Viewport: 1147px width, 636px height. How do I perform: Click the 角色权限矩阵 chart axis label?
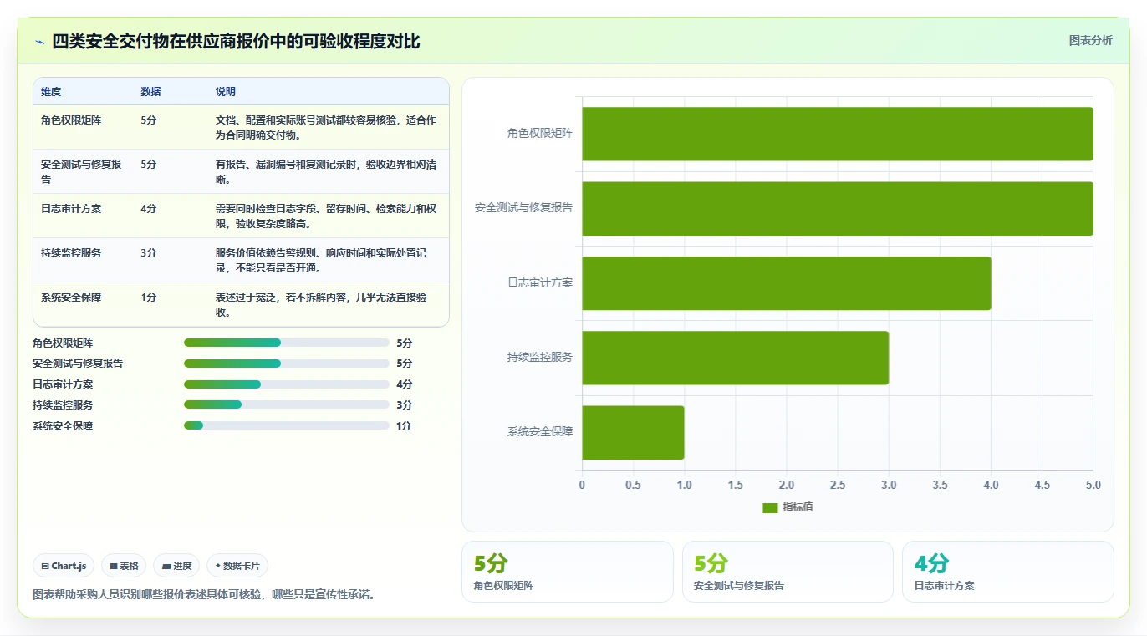tap(540, 133)
